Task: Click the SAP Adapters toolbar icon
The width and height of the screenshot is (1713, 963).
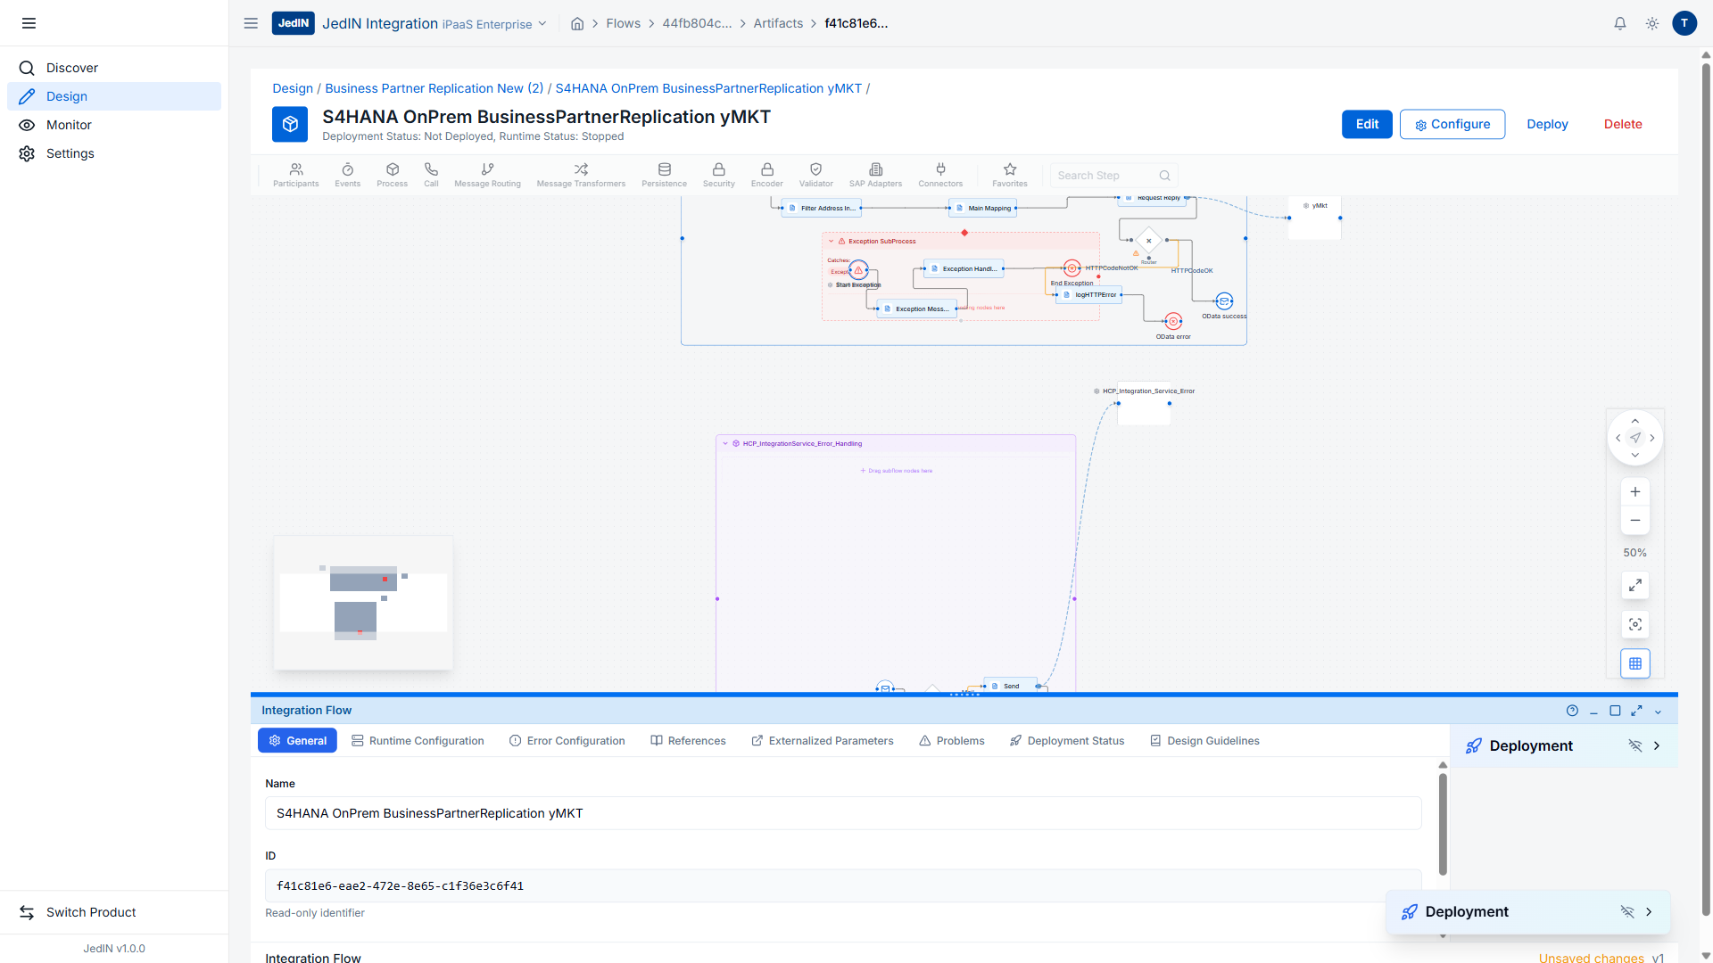Action: click(875, 174)
